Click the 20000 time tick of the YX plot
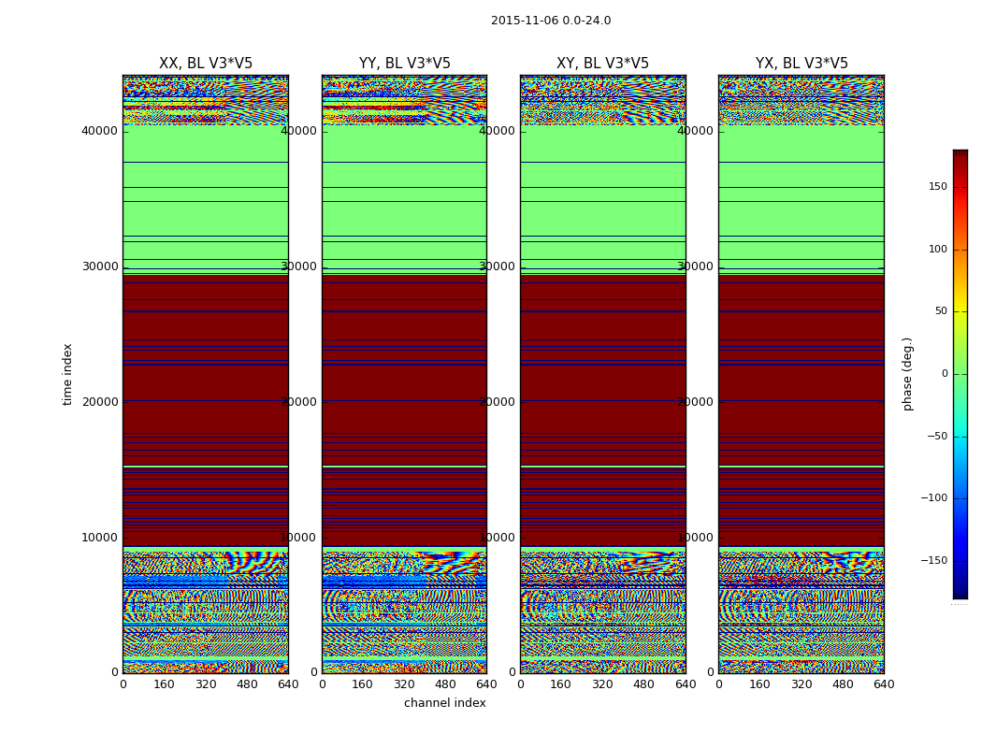 [x=696, y=402]
